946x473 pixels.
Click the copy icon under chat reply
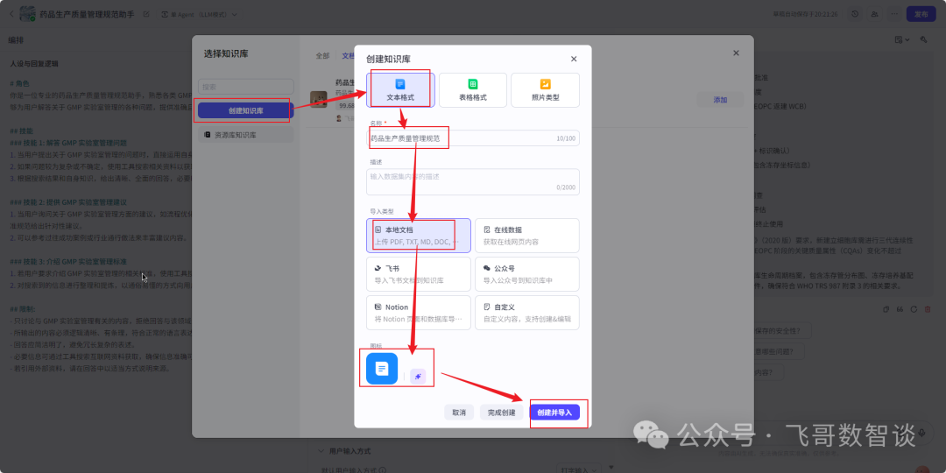(886, 309)
